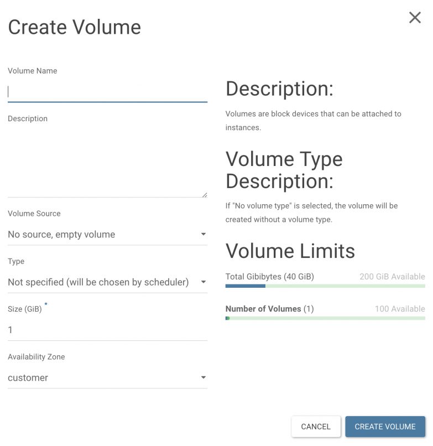Click the Size (GiB) number field

(107, 330)
